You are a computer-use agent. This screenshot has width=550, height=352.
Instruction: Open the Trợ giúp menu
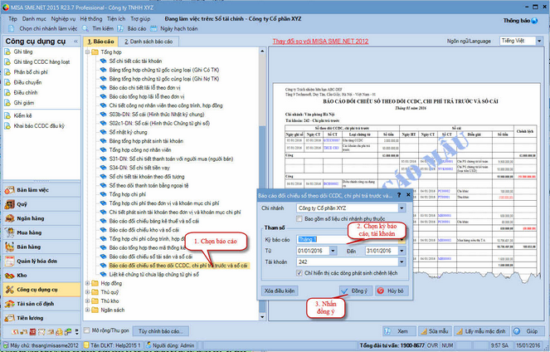(x=140, y=18)
